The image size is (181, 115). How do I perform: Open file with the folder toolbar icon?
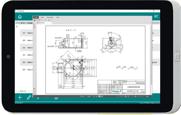tap(34, 20)
